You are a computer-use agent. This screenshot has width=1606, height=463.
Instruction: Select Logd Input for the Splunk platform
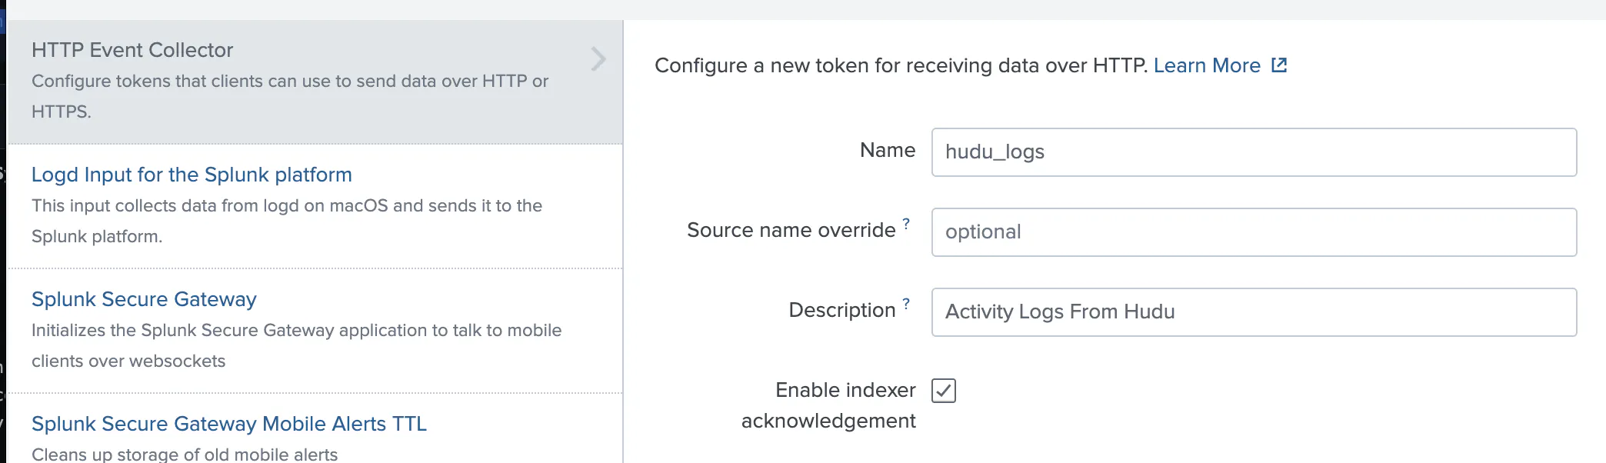pos(192,175)
